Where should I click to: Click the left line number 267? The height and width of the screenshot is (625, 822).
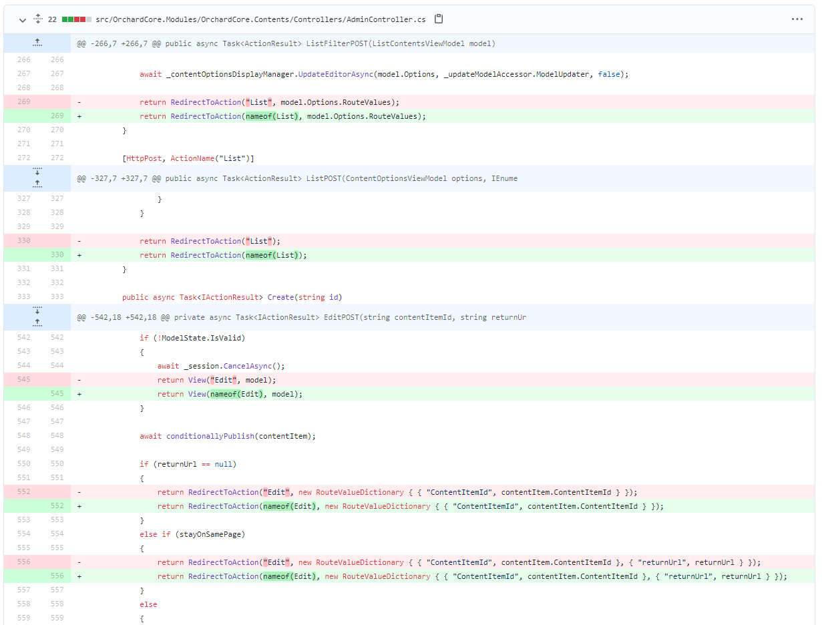click(x=23, y=74)
